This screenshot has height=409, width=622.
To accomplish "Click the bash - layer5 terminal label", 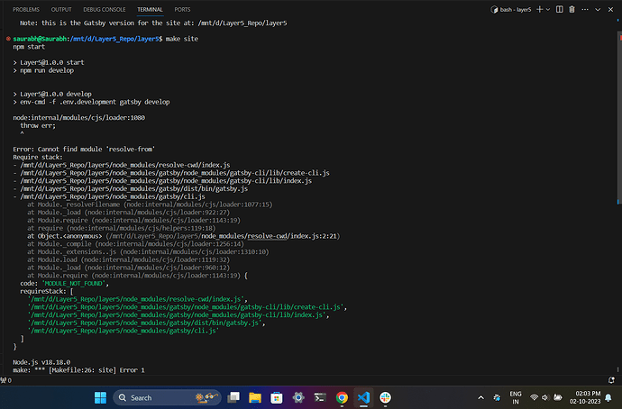I will tap(511, 10).
